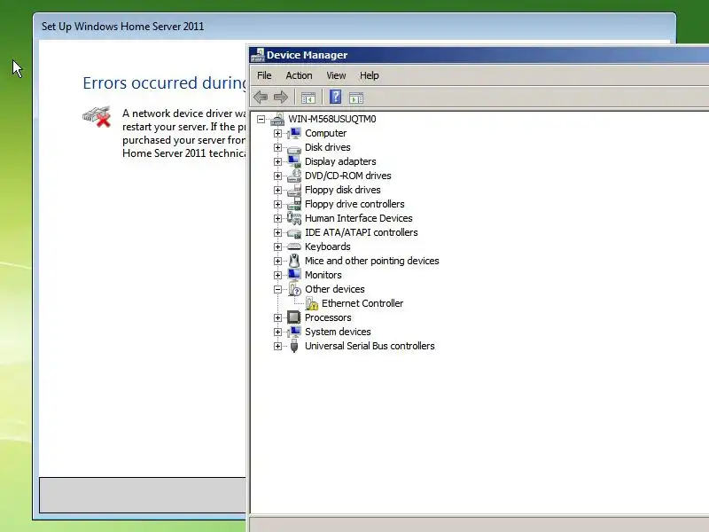Expand the Floppy disk drives node
Image resolution: width=709 pixels, height=532 pixels.
pyautogui.click(x=277, y=190)
